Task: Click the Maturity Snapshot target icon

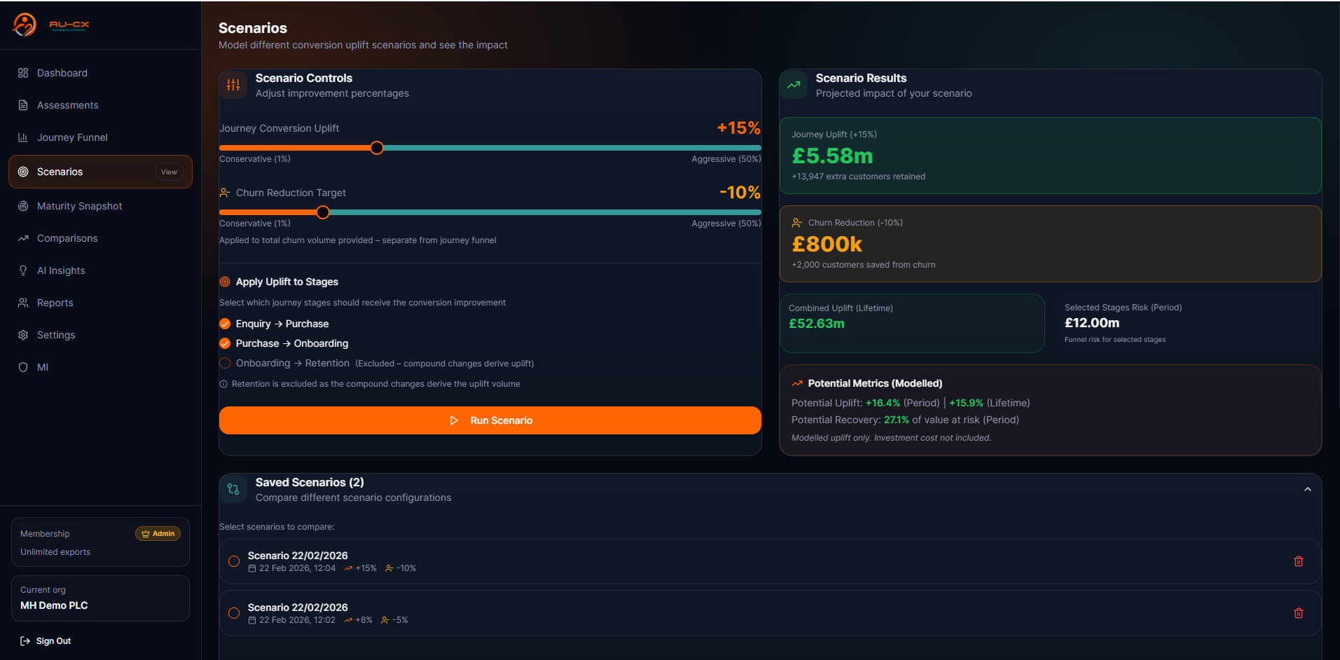Action: point(23,205)
